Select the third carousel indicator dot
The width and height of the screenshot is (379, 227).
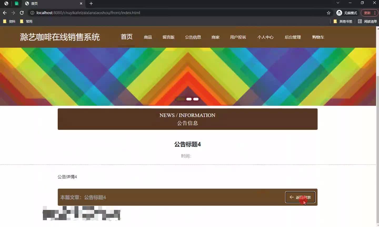tap(196, 99)
